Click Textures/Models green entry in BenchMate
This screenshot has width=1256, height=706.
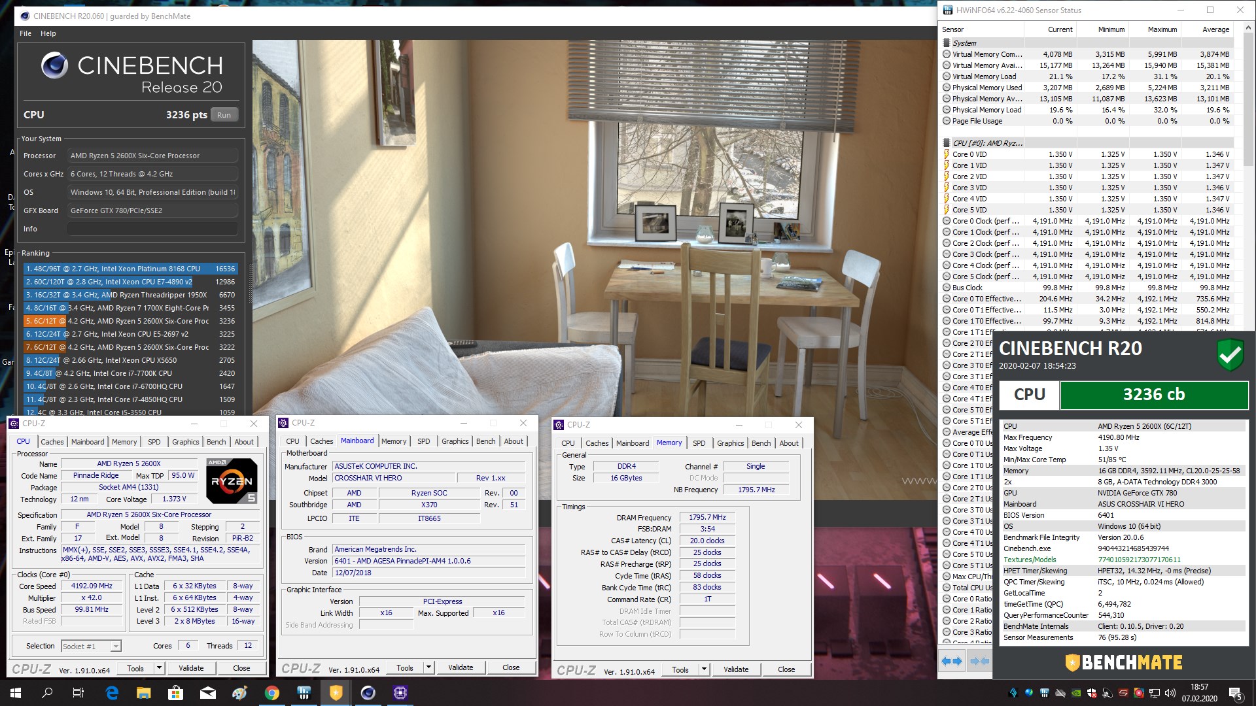(1124, 560)
